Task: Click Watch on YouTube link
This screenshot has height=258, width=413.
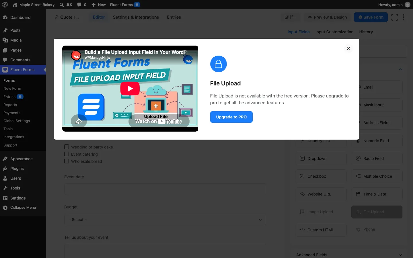Action: [159, 121]
